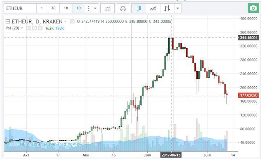Click the close value 343.00006
Screen dimensions: 262x159
(x=162, y=21)
